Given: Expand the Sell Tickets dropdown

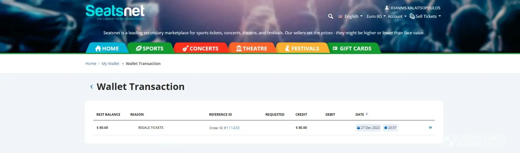Looking at the screenshot, I should point(426,16).
